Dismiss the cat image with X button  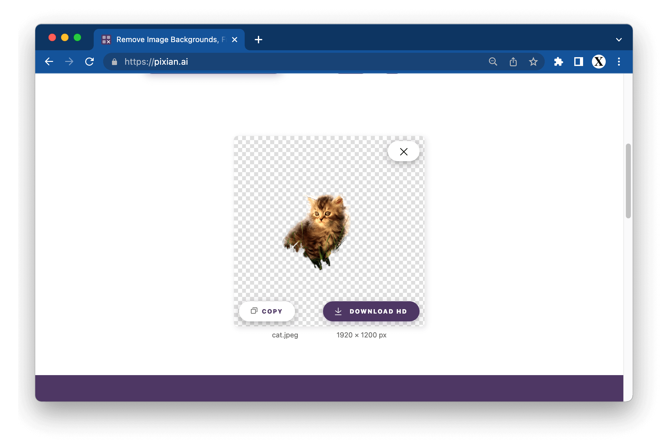(404, 152)
